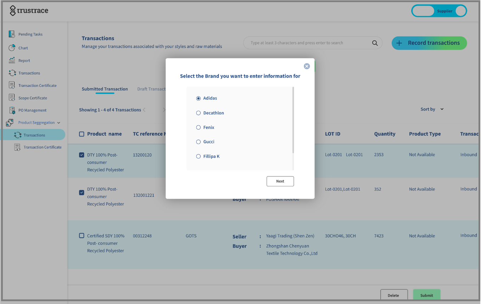Uncheck the 132001221 transaction row checkbox
481x304 pixels.
81,192
